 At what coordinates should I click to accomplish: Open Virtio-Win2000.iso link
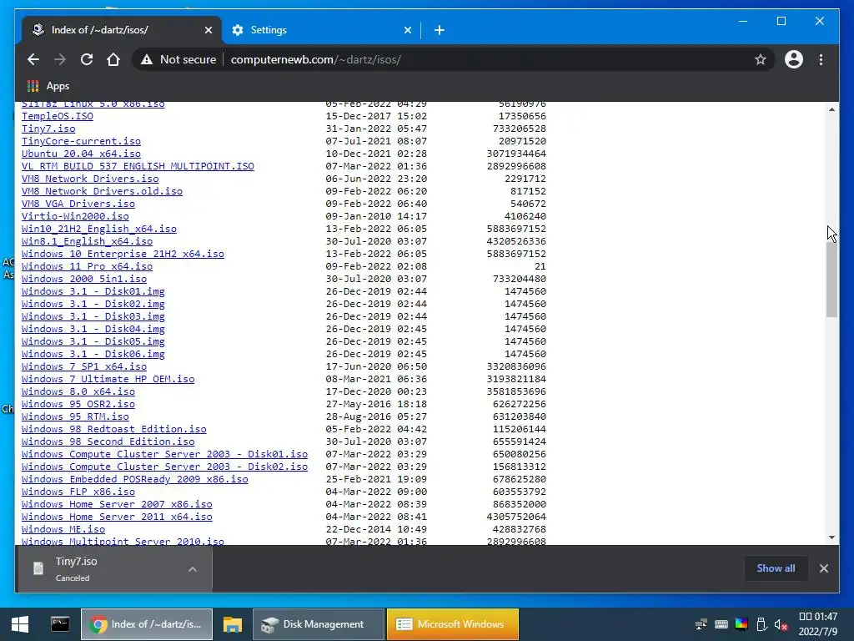pyautogui.click(x=75, y=216)
